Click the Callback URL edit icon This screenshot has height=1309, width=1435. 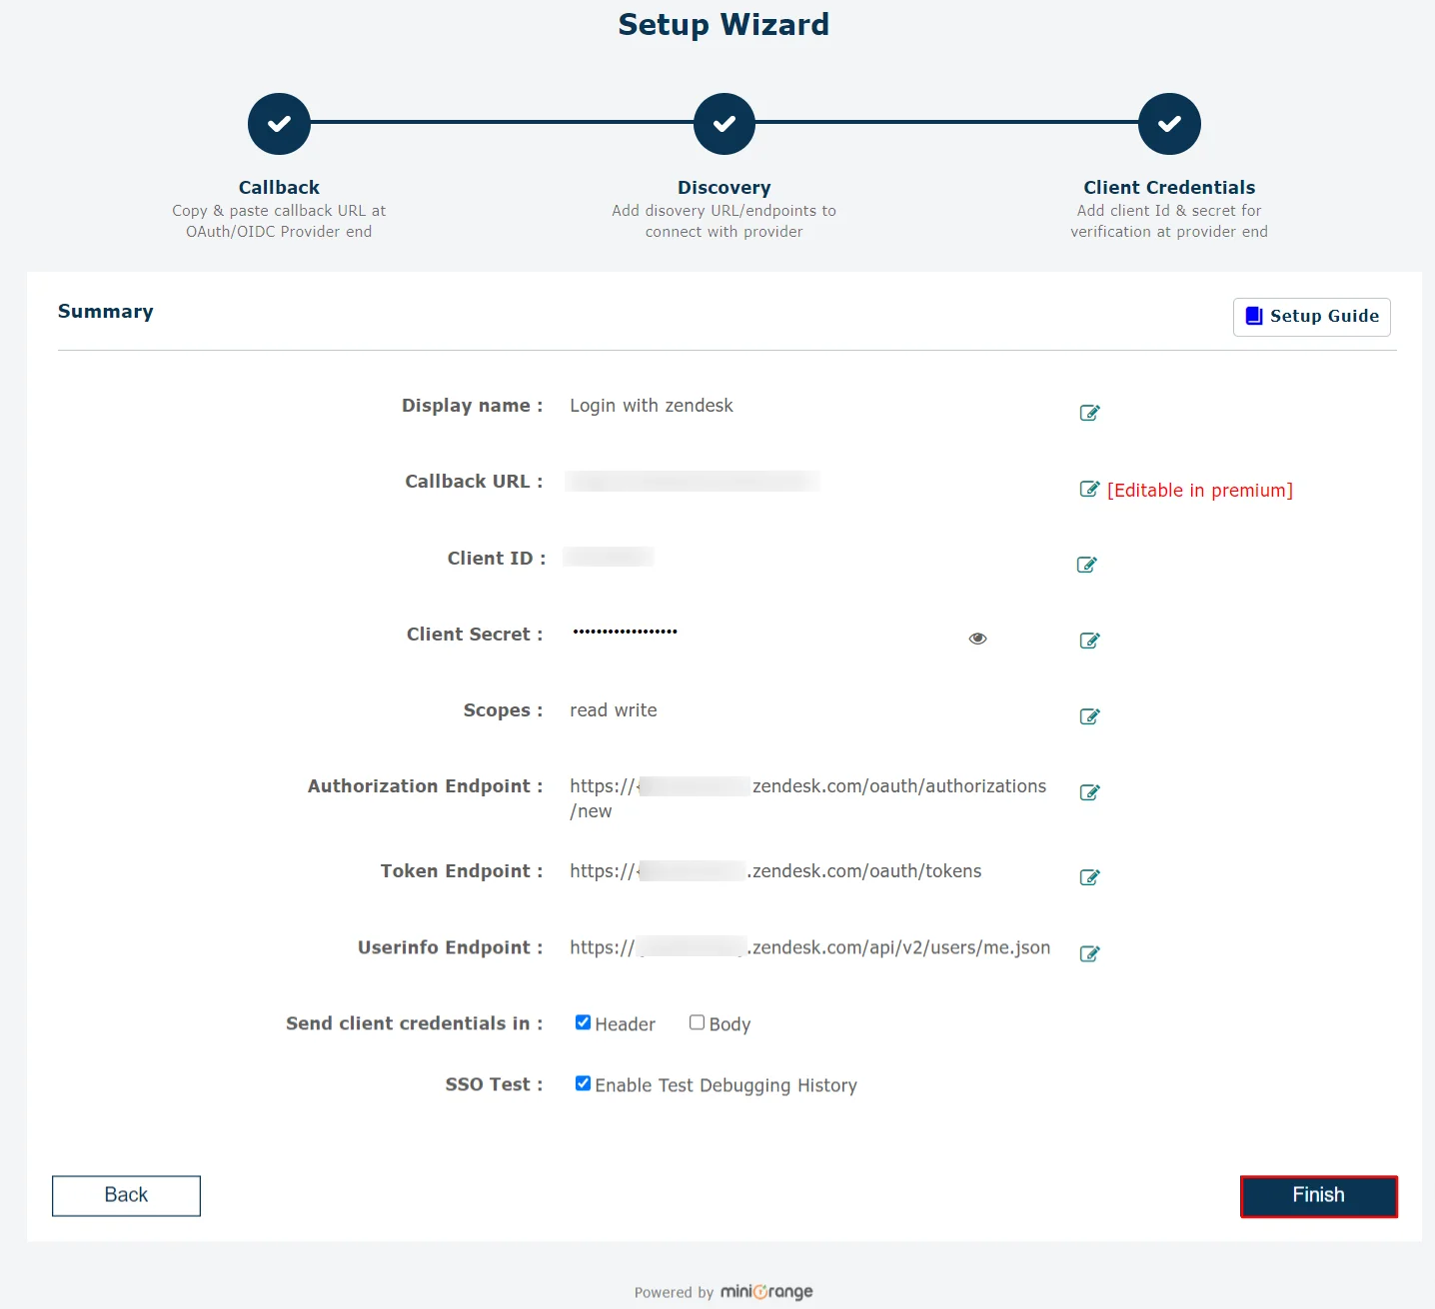1089,489
